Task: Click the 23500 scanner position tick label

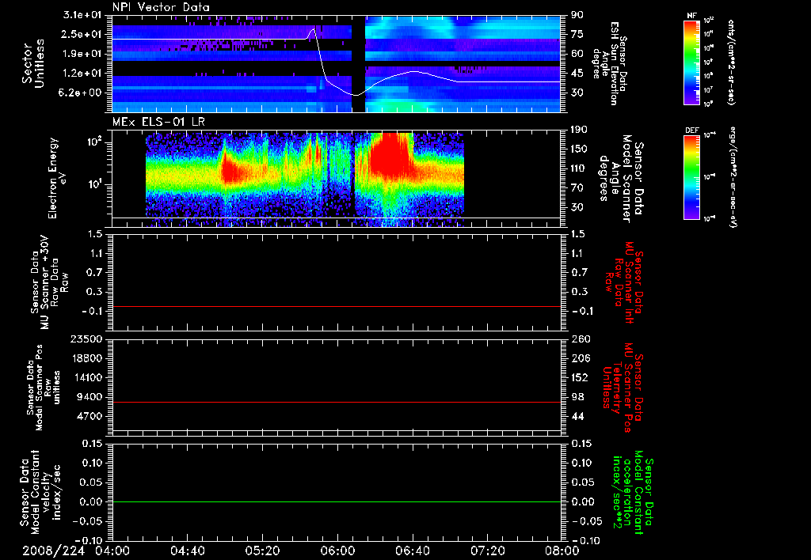Action: (x=86, y=339)
